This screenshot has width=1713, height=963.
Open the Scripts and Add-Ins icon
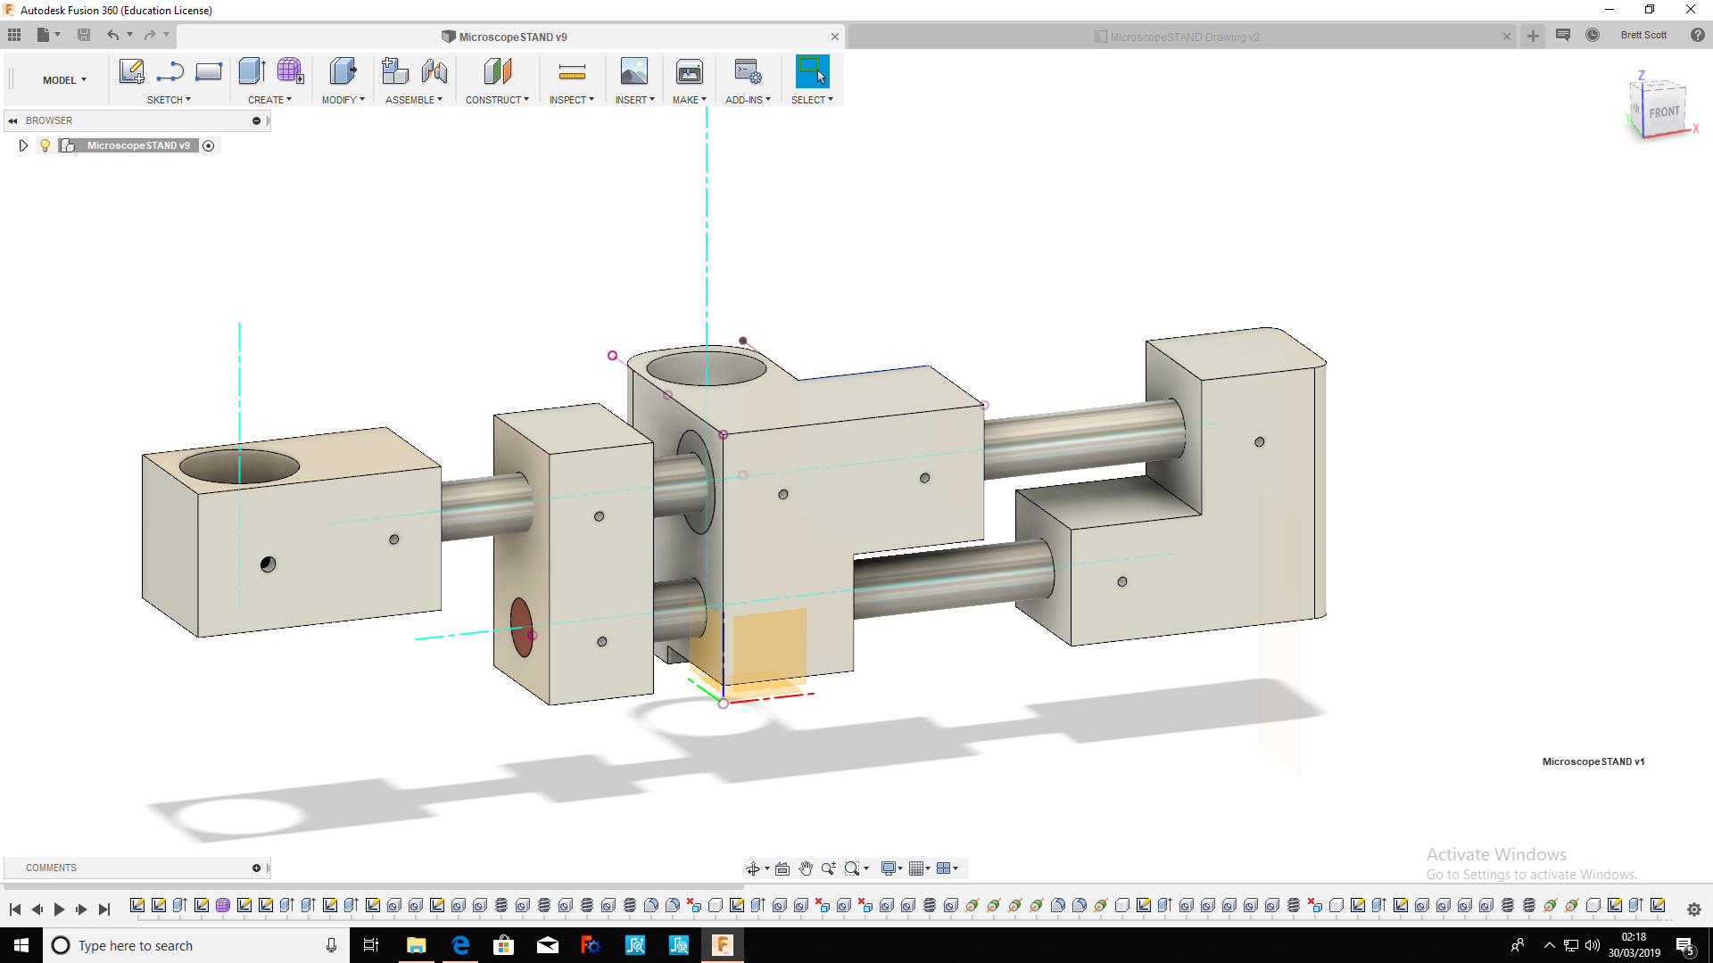point(748,71)
